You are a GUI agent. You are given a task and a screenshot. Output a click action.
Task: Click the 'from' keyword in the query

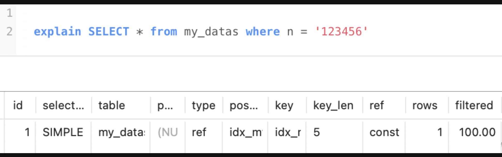(x=164, y=32)
